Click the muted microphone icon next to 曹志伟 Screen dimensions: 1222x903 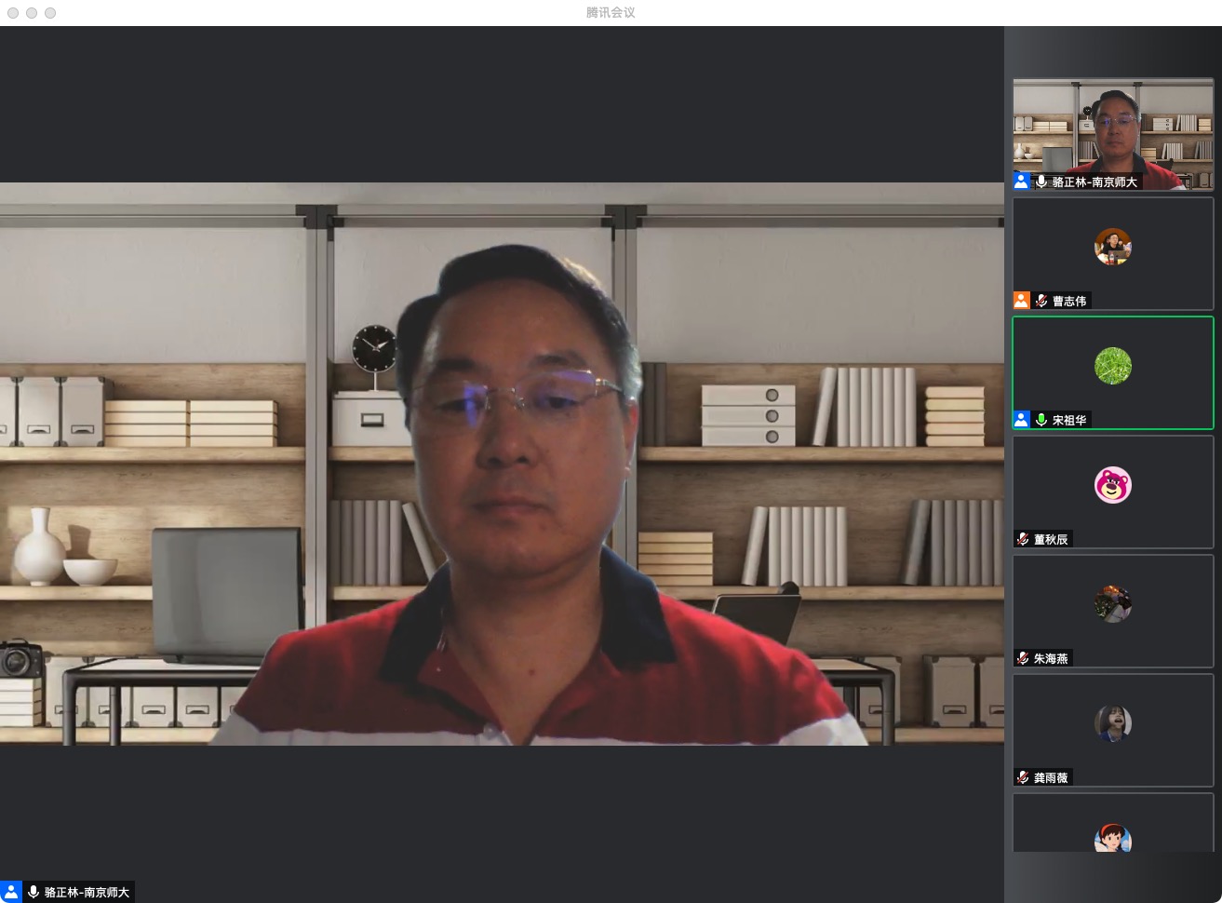pos(1041,301)
